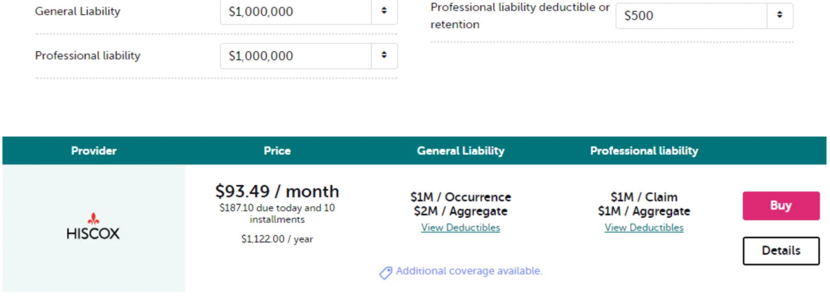Click the Hiscox provider logo
Image resolution: width=830 pixels, height=303 pixels.
(93, 227)
